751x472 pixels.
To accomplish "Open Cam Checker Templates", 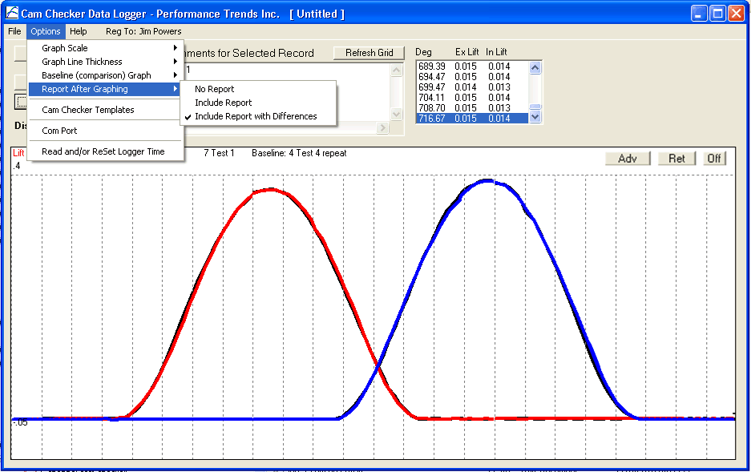I will coord(104,110).
